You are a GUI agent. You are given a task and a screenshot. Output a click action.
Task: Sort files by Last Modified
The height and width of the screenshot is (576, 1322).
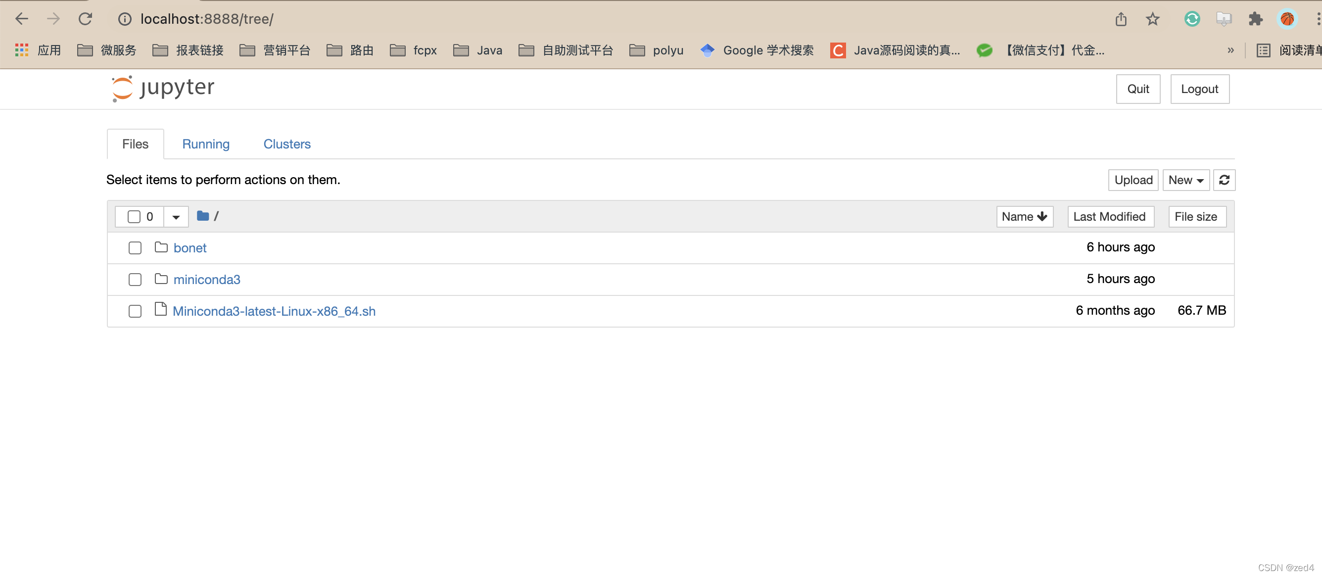1111,217
